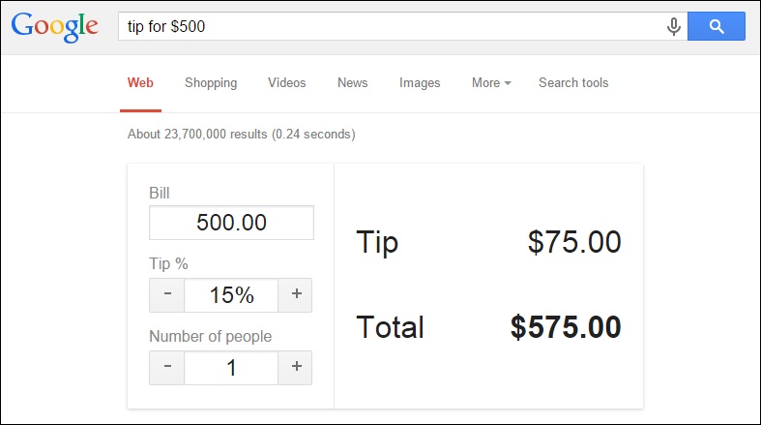Image resolution: width=761 pixels, height=425 pixels.
Task: Decrease tip percentage with minus button
Action: [167, 295]
